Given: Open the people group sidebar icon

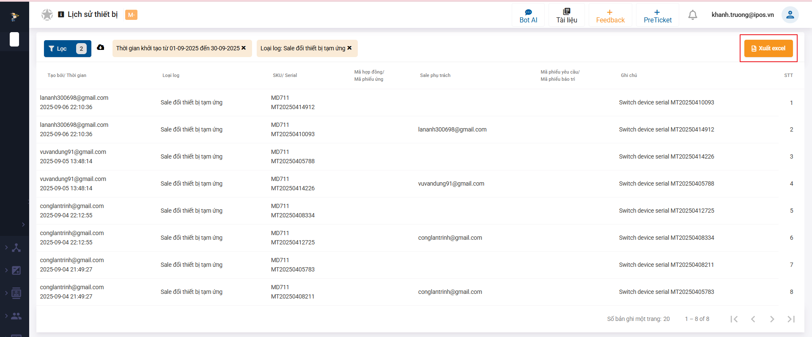Looking at the screenshot, I should click(16, 316).
